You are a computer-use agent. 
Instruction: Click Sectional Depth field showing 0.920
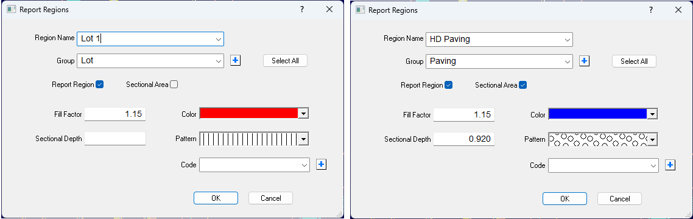click(x=463, y=139)
